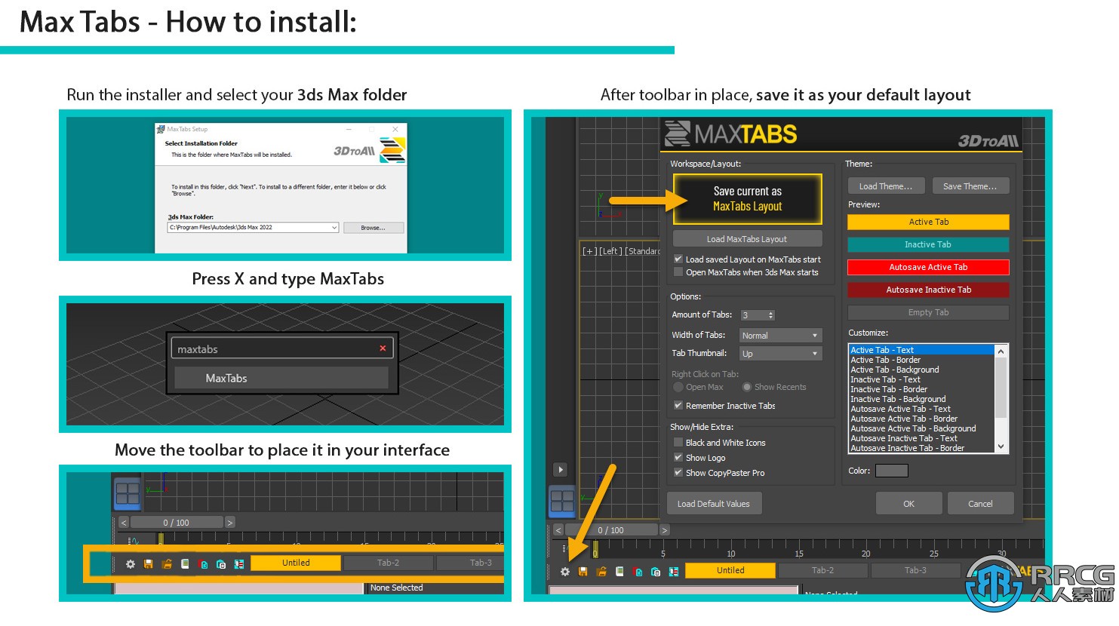This screenshot has width=1119, height=626.
Task: Toggle 'Remember Inactive Tabs' checkbox
Action: tap(678, 406)
